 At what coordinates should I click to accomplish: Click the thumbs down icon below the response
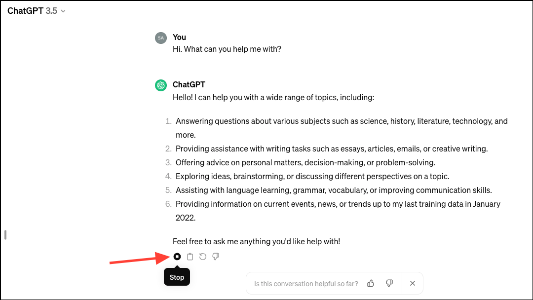(216, 257)
